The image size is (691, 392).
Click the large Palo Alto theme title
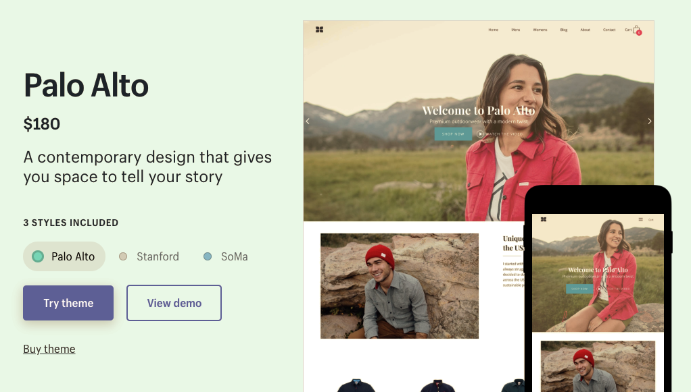[x=87, y=86]
